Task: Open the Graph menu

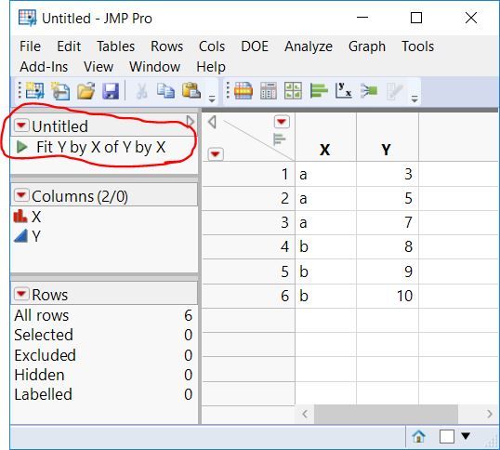Action: [x=367, y=46]
